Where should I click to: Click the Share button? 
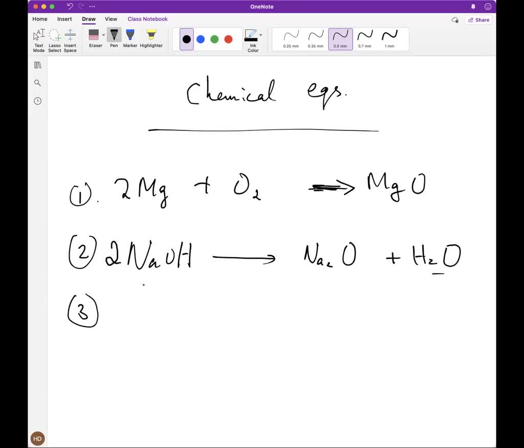(478, 19)
